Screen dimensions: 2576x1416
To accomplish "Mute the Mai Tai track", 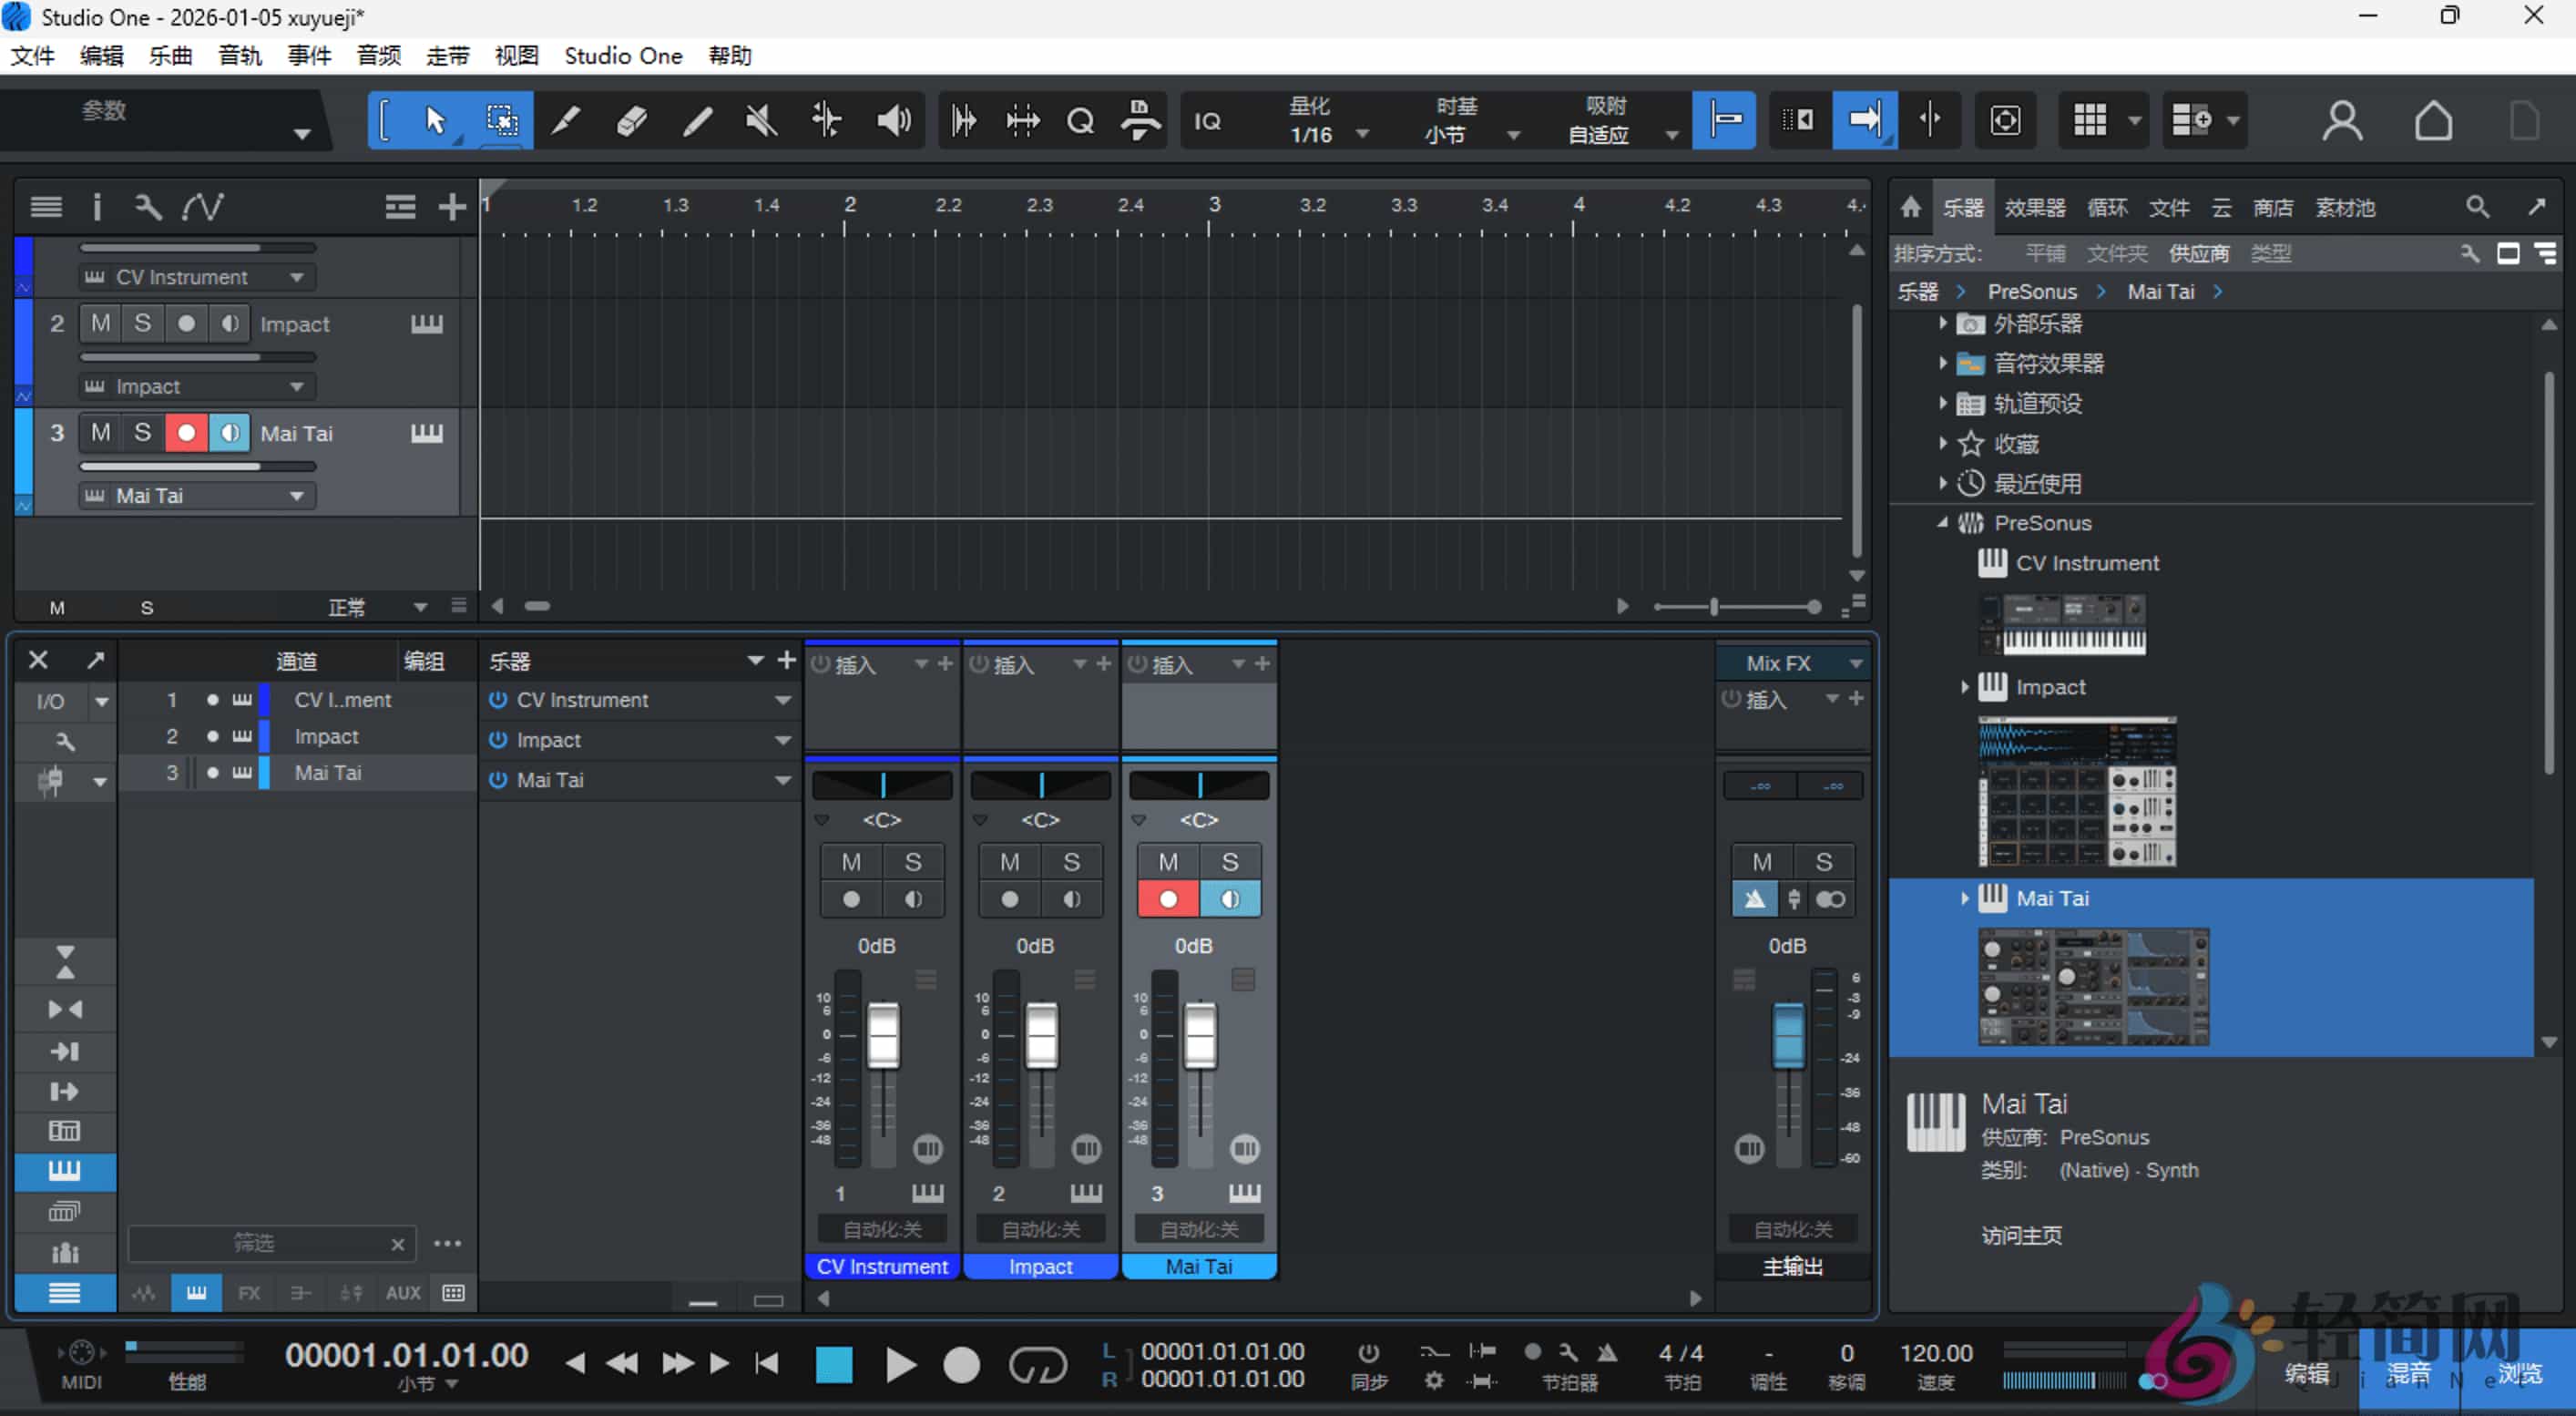I will coord(100,433).
